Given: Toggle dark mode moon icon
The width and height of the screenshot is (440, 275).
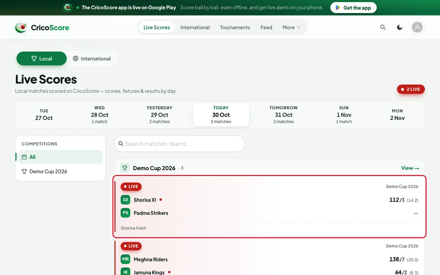Looking at the screenshot, I should pyautogui.click(x=400, y=27).
